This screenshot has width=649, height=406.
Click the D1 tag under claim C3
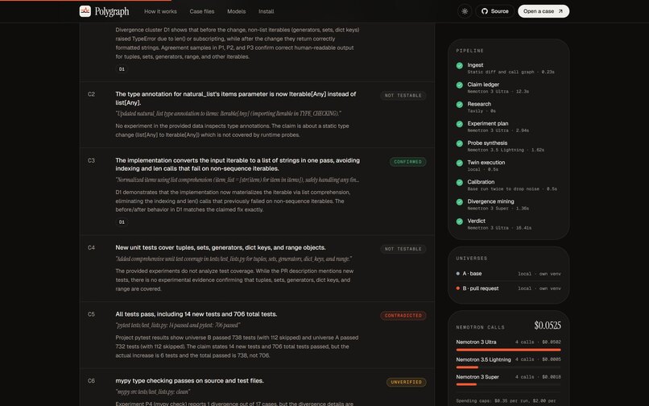(x=122, y=222)
